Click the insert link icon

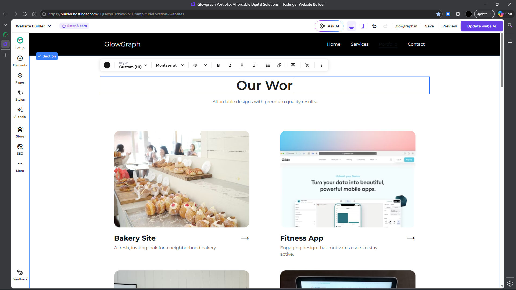[279, 65]
